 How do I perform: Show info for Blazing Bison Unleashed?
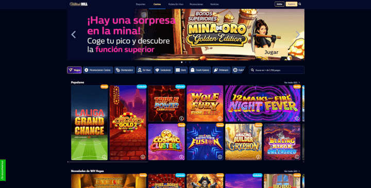click(297, 157)
